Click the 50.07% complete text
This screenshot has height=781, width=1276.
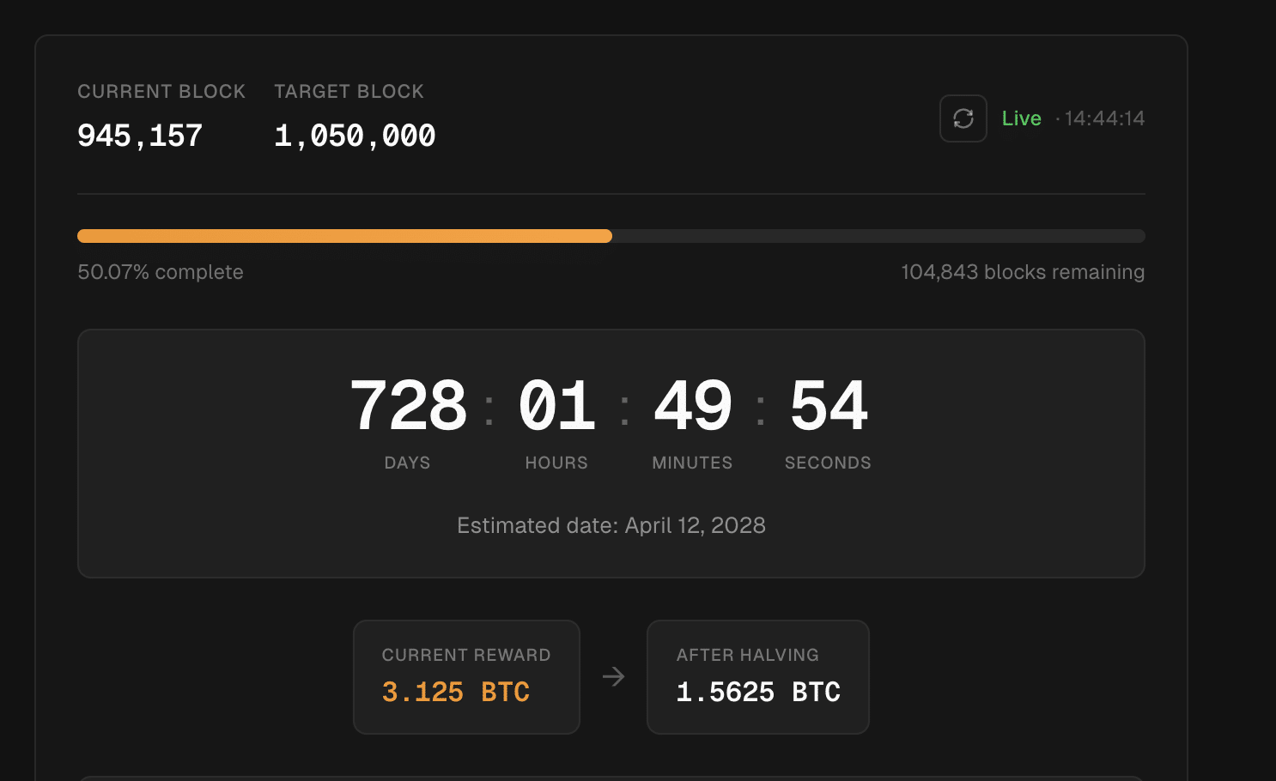pyautogui.click(x=161, y=272)
